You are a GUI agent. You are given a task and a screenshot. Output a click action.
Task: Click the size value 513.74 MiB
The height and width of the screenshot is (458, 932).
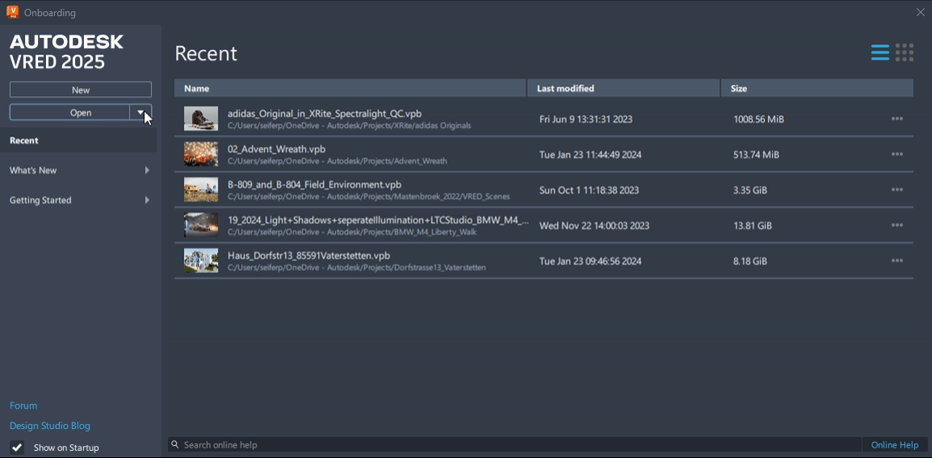pyautogui.click(x=756, y=155)
